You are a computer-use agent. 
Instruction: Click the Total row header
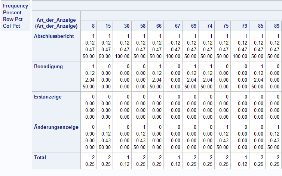40,157
